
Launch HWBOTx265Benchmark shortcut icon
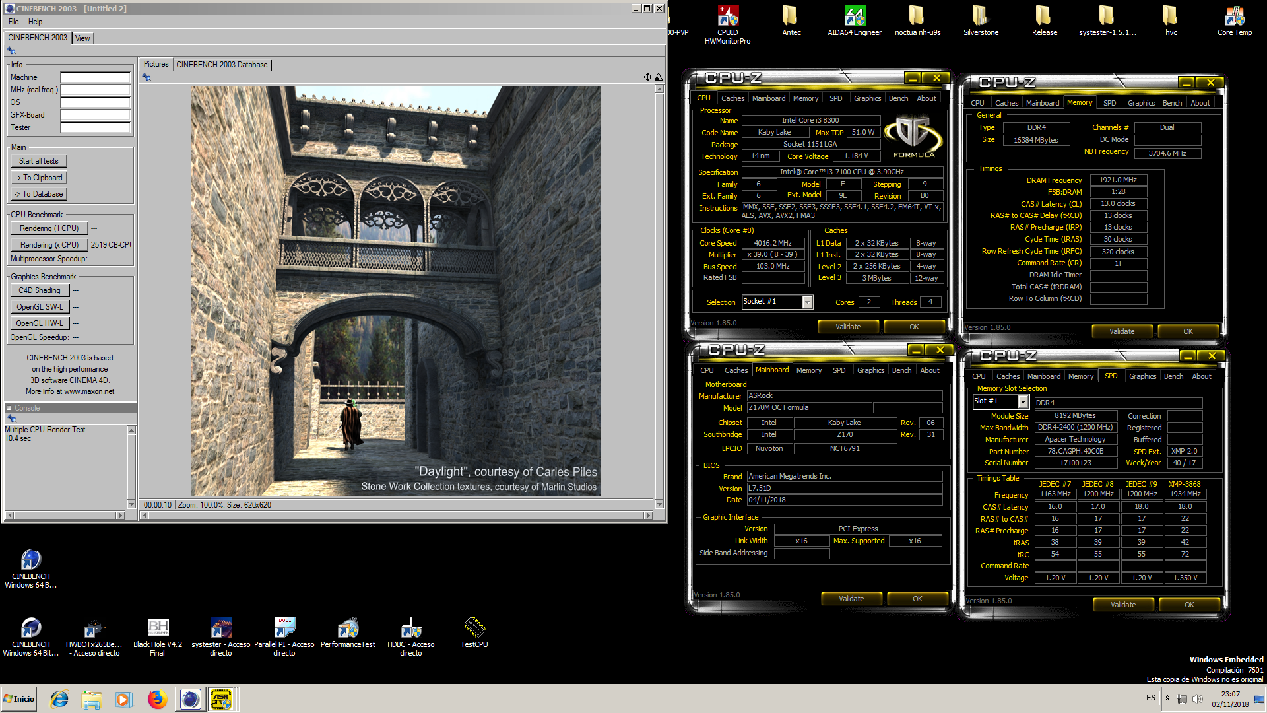(94, 636)
